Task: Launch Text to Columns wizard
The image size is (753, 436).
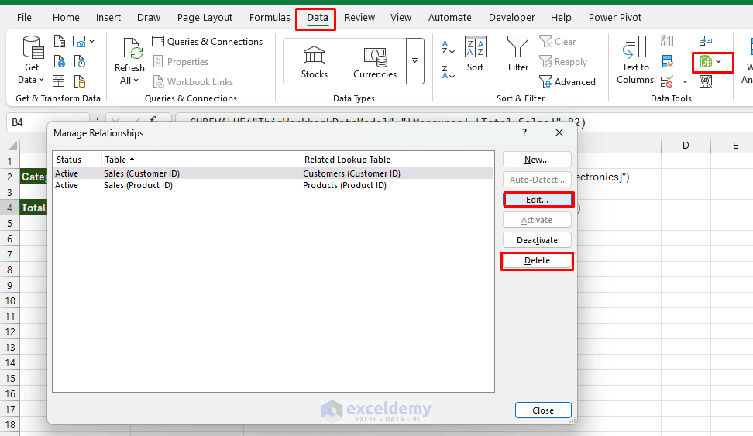Action: tap(635, 60)
